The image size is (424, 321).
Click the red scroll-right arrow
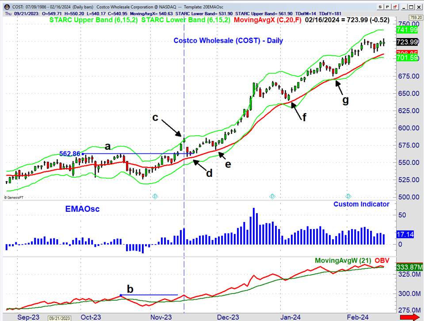tap(409, 317)
